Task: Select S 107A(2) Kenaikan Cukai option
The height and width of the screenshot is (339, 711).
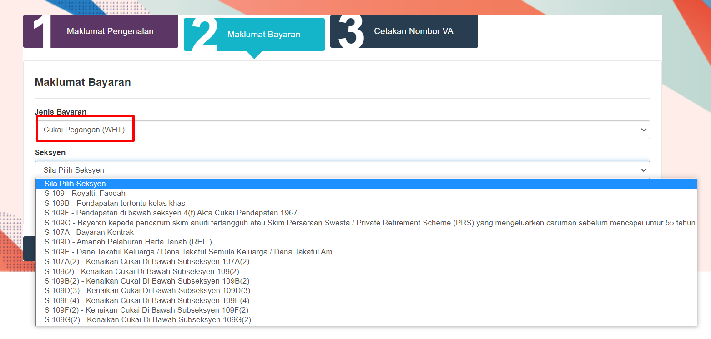Action: coord(147,262)
